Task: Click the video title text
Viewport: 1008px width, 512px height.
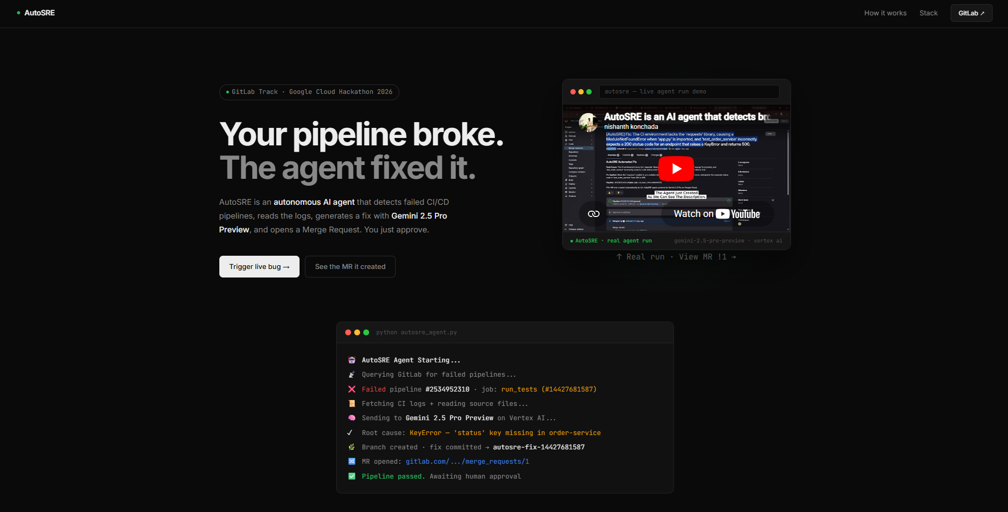Action: 687,117
